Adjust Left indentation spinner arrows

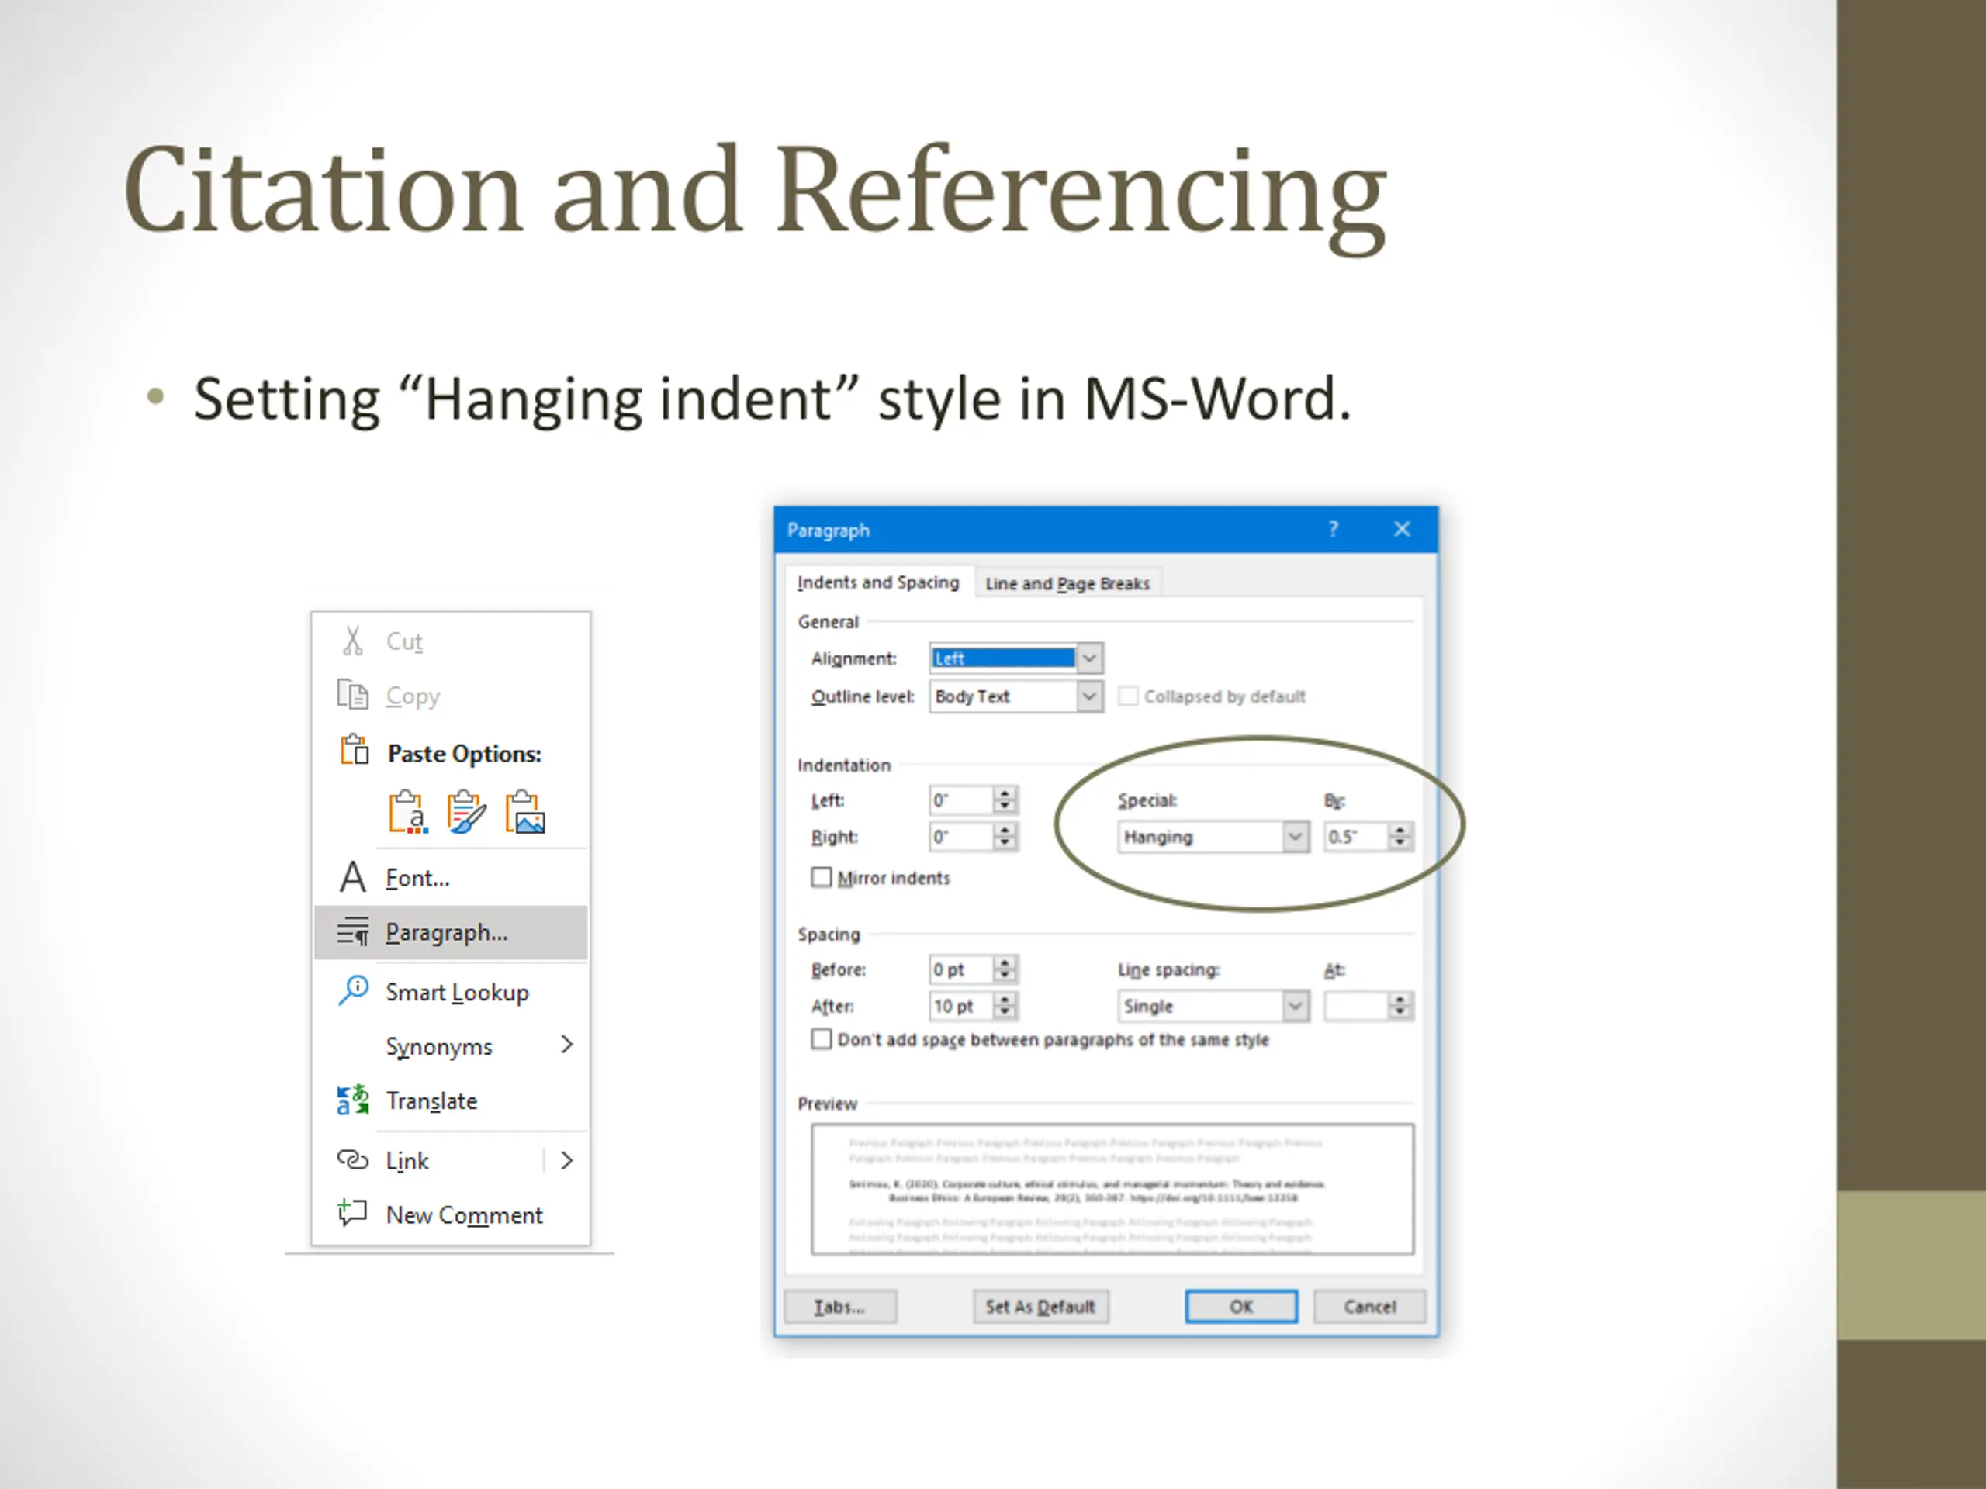[x=1005, y=800]
